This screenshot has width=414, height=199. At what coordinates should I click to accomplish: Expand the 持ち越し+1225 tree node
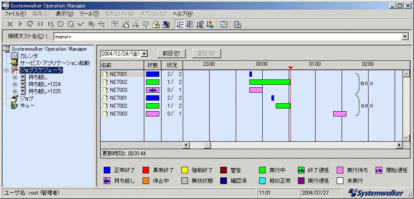tap(15, 92)
